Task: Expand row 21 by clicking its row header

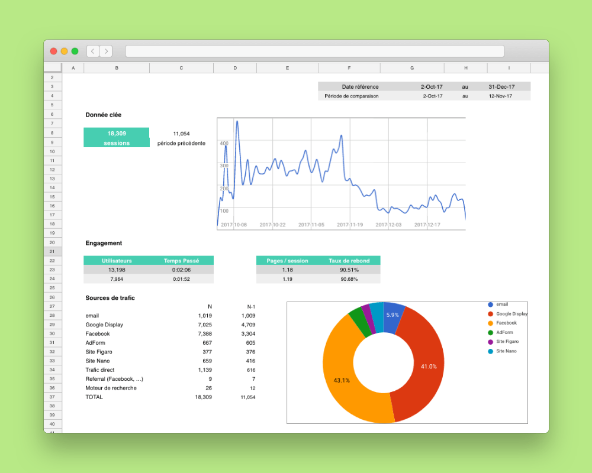Action: [x=52, y=251]
